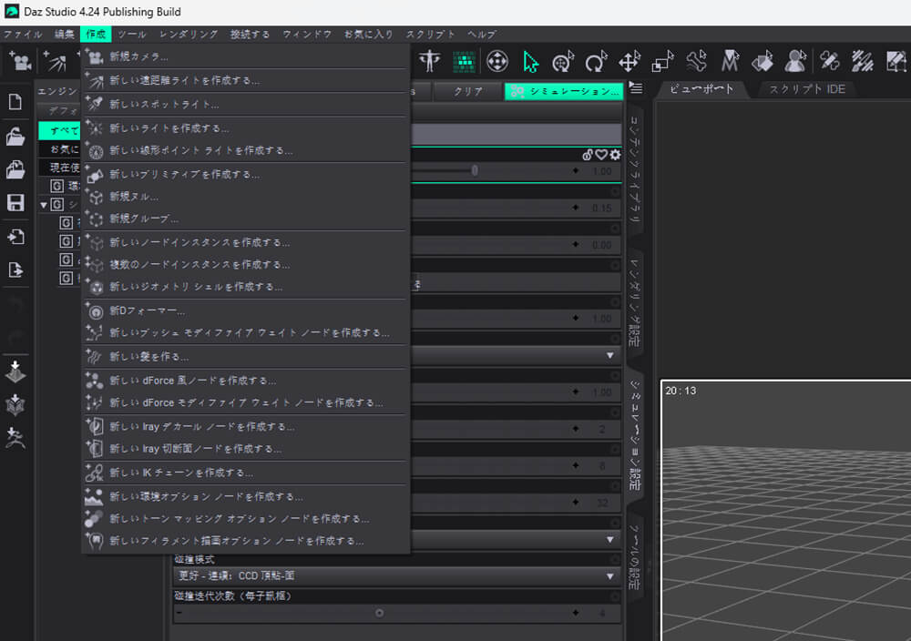Image resolution: width=911 pixels, height=641 pixels.
Task: Click the Export icon in left sidebar
Action: coord(15,270)
